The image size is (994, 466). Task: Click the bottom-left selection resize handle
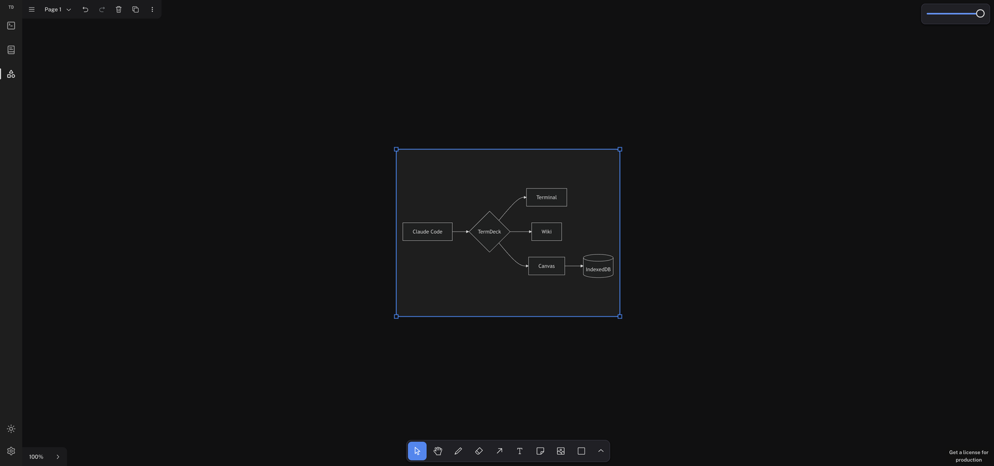click(396, 316)
